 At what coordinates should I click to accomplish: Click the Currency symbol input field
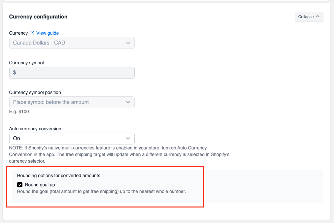pyautogui.click(x=72, y=73)
